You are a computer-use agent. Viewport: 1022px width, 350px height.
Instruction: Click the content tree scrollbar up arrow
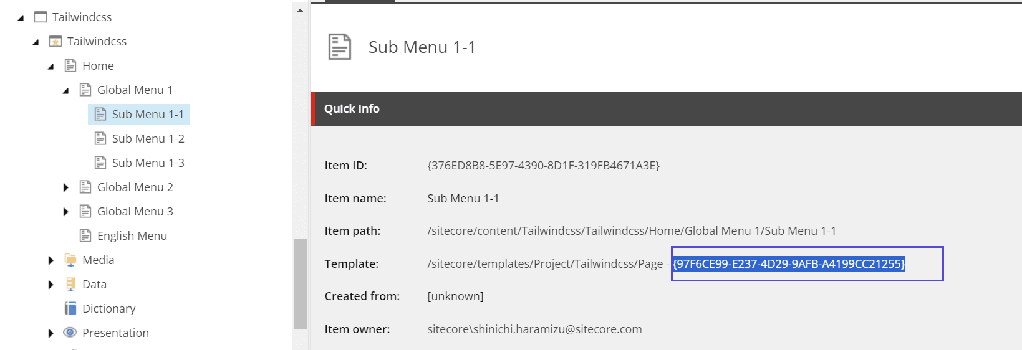300,11
